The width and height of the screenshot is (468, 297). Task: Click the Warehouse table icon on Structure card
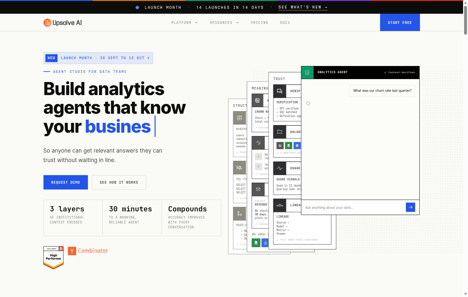click(x=240, y=118)
